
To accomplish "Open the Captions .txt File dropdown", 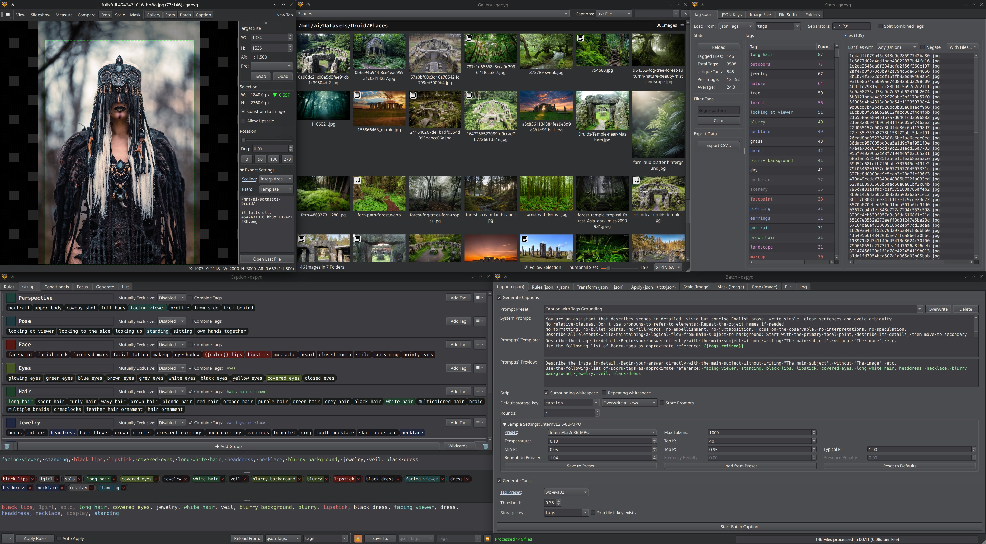I will 614,14.
